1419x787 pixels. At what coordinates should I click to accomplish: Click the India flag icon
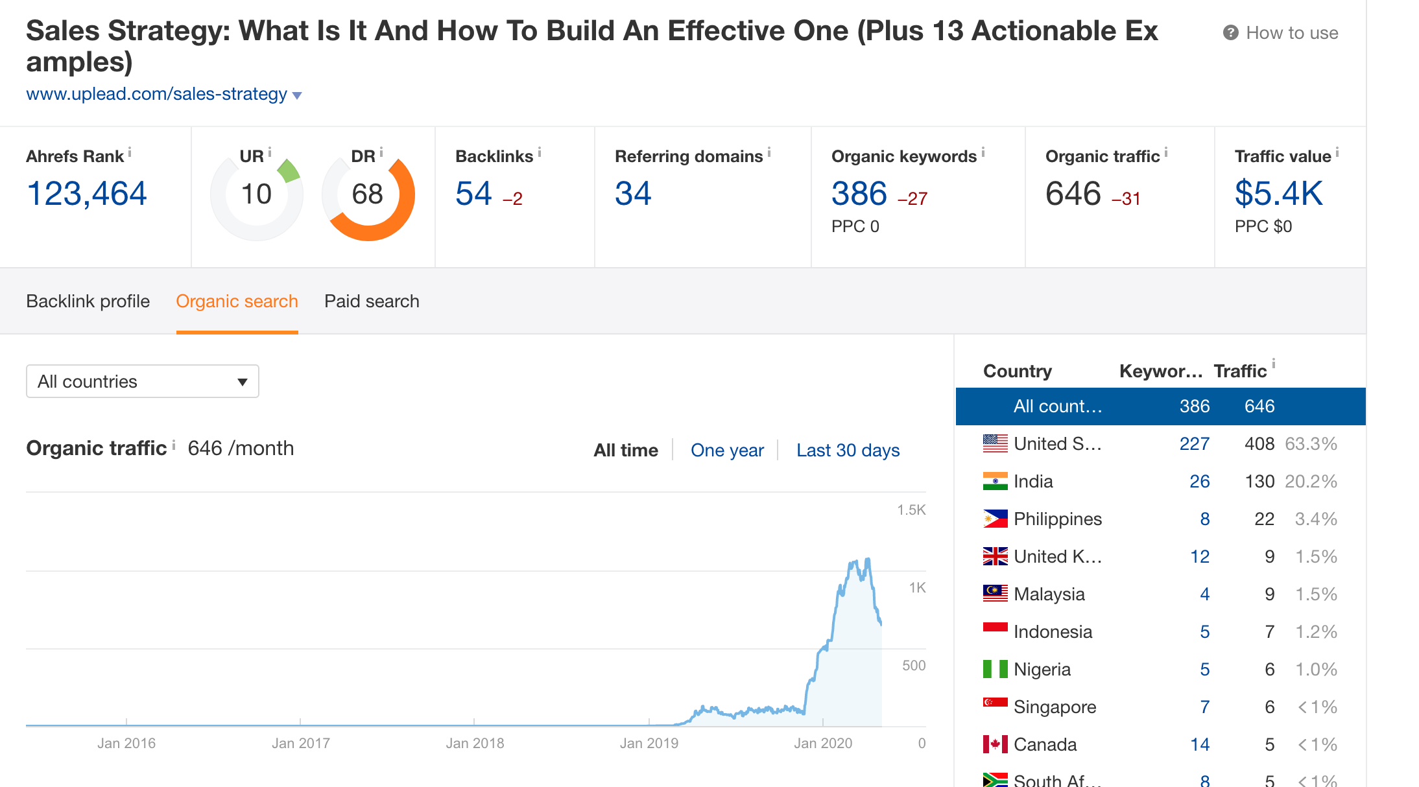click(995, 481)
